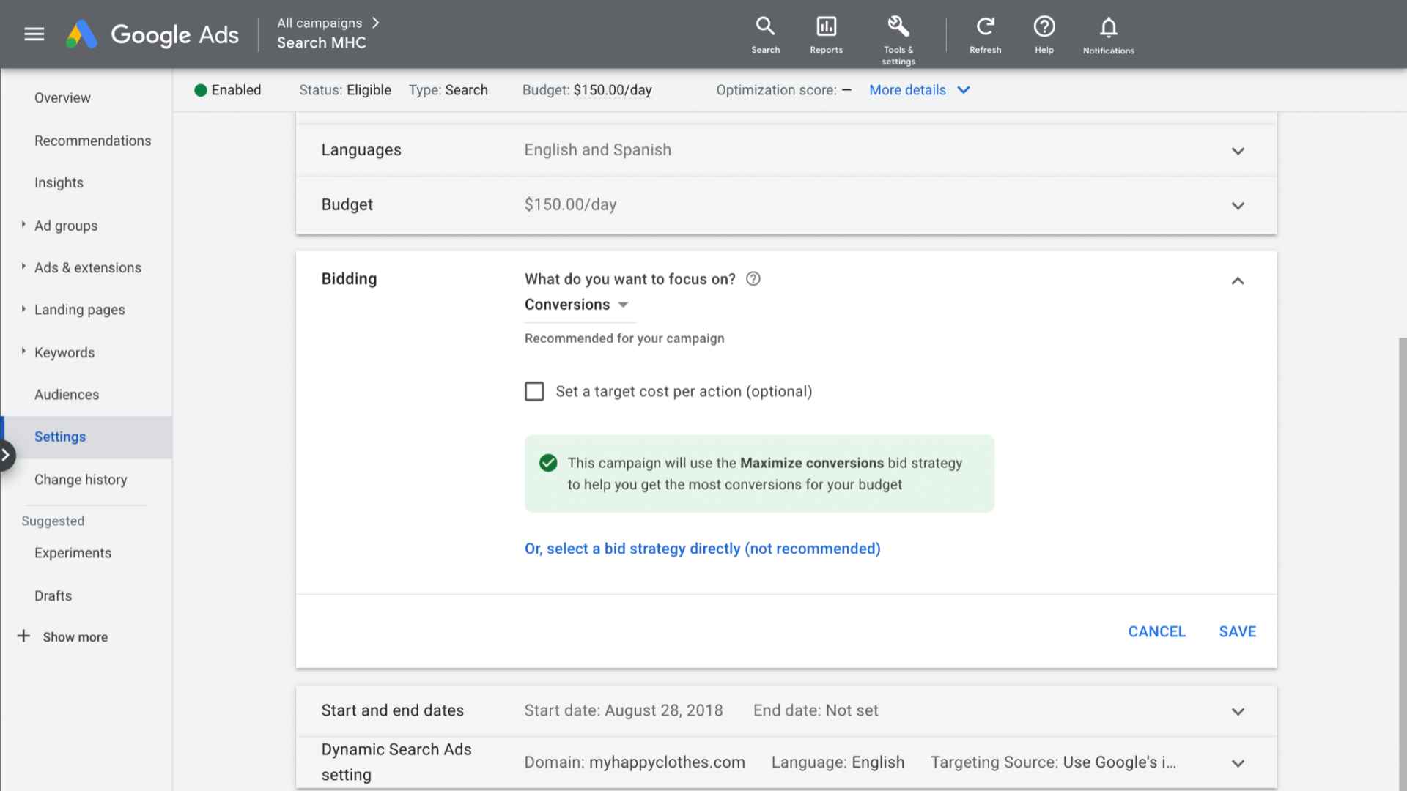The image size is (1407, 791).
Task: Click Domain myhappyclothes.com text
Action: click(x=635, y=762)
